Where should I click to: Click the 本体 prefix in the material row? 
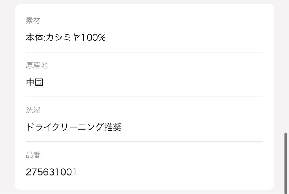[34, 38]
